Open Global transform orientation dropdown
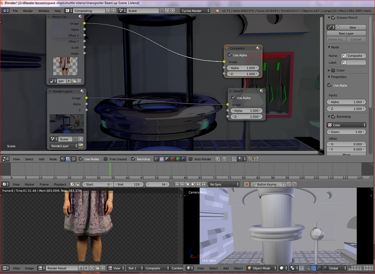Viewport: 375px width, 274px height. (x=337, y=268)
